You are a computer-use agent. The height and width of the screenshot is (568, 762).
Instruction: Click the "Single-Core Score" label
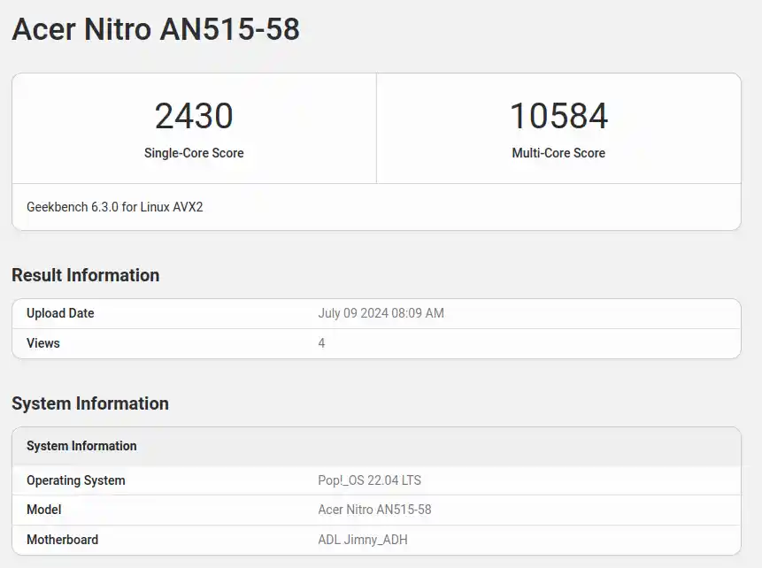coord(194,153)
